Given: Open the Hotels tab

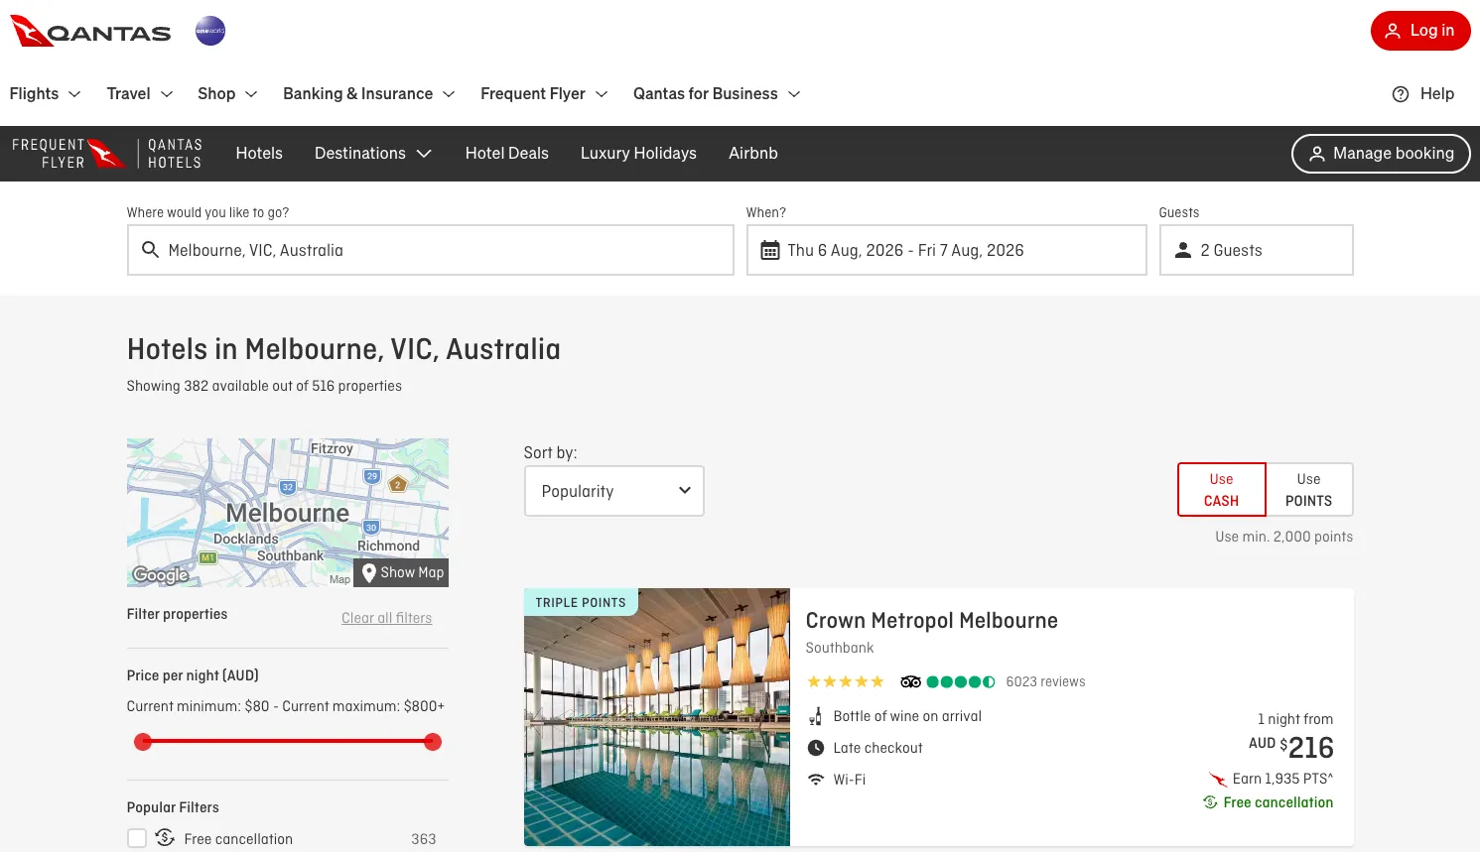Looking at the screenshot, I should pyautogui.click(x=259, y=154).
